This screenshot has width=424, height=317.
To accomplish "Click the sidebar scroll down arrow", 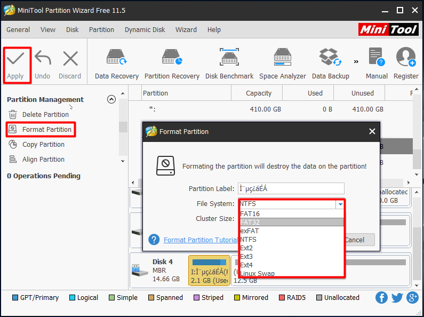I will tap(123, 161).
